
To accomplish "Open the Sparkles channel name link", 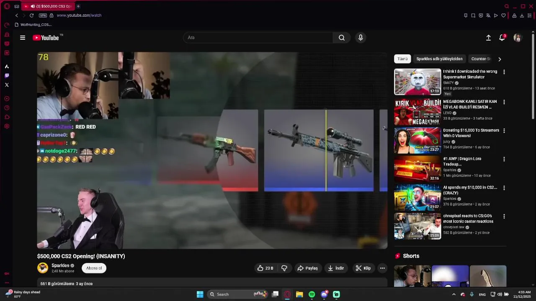I will tap(60, 265).
